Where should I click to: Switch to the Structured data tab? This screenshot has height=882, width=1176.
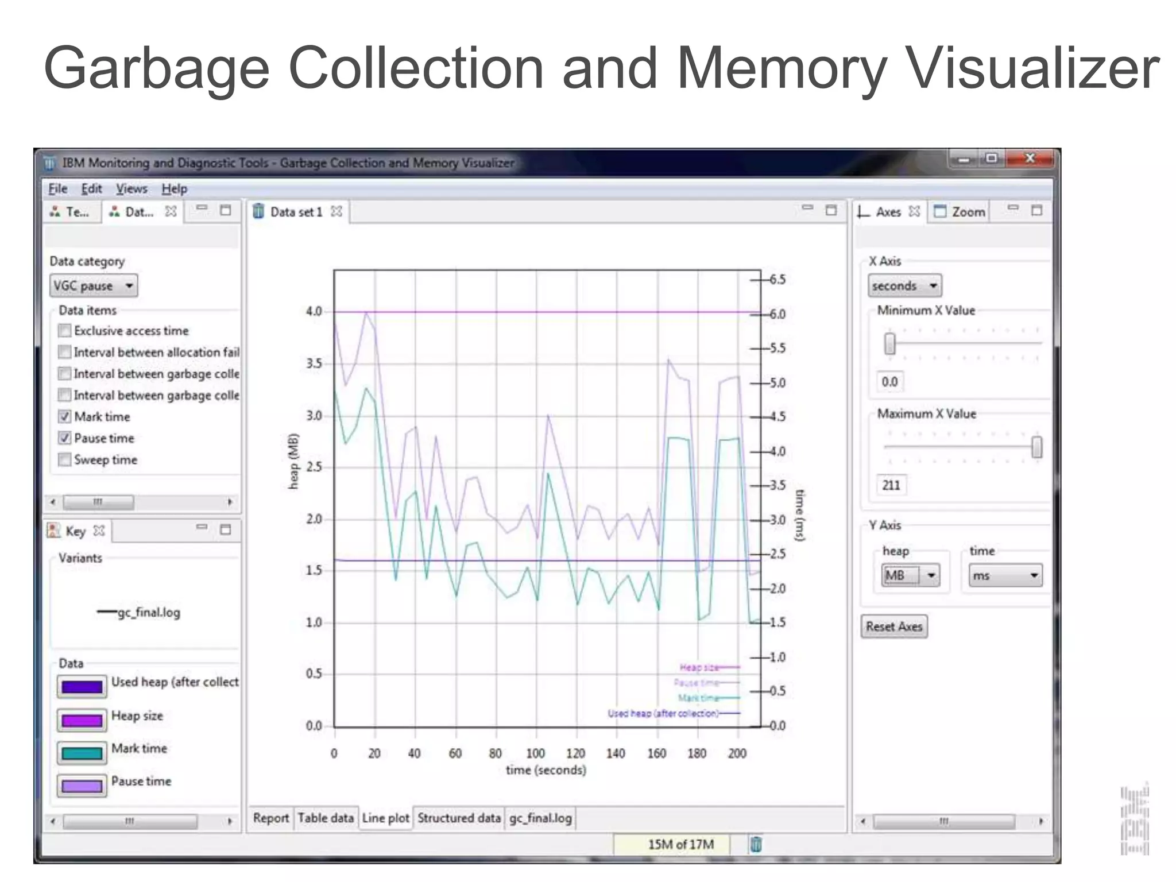(x=459, y=818)
